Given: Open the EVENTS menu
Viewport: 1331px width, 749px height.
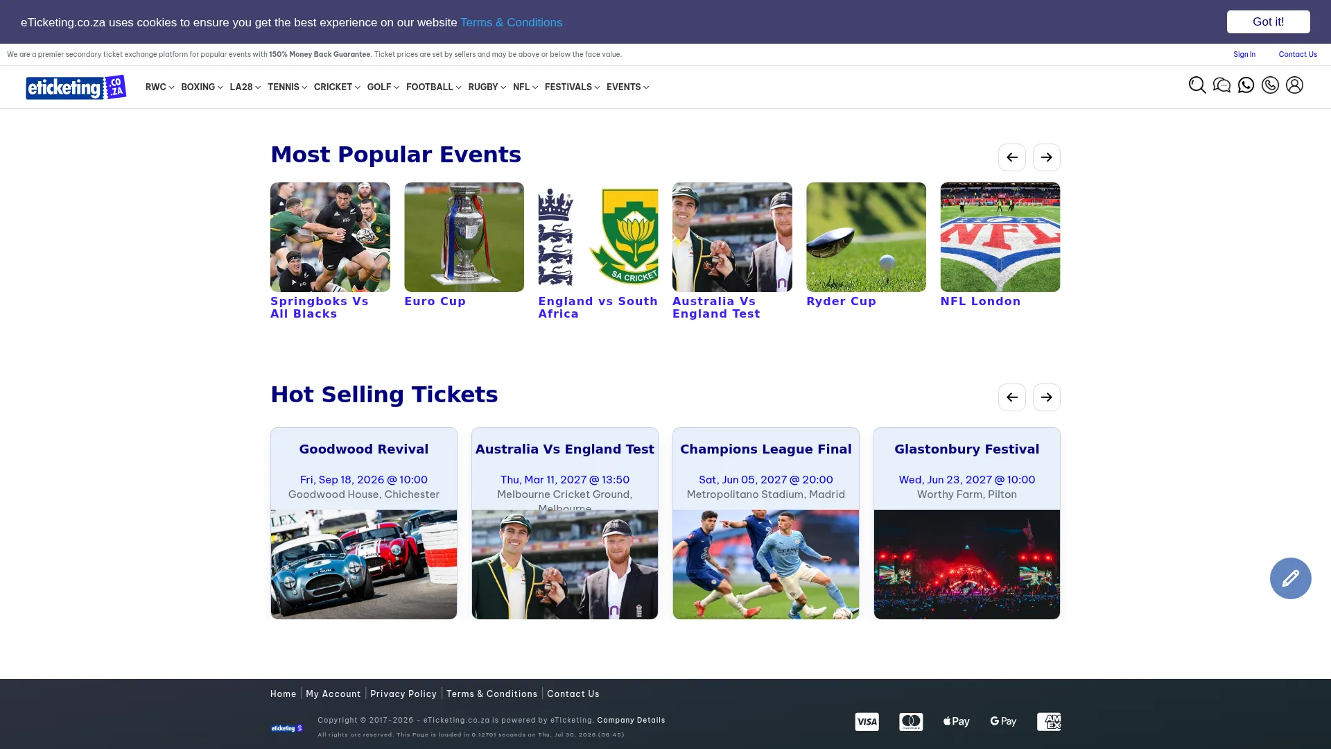Looking at the screenshot, I should (627, 87).
